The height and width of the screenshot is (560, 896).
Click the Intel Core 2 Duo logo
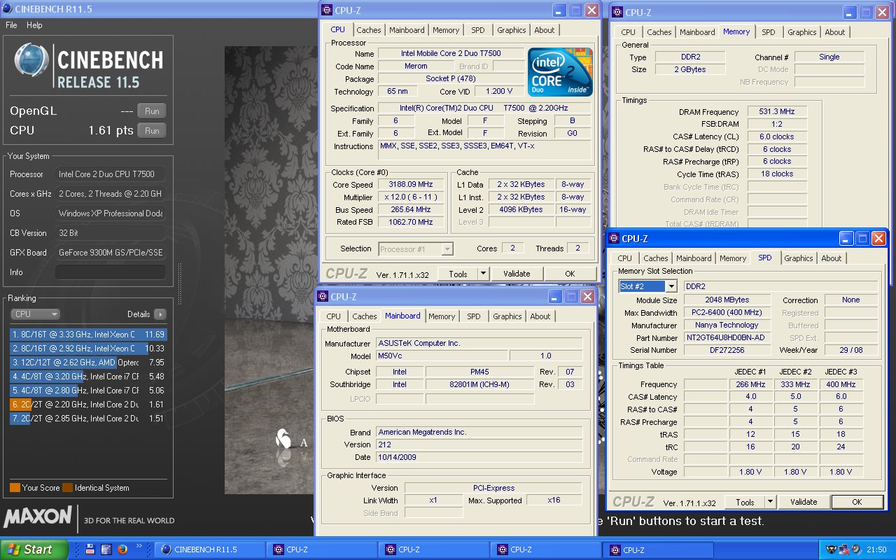tap(560, 71)
